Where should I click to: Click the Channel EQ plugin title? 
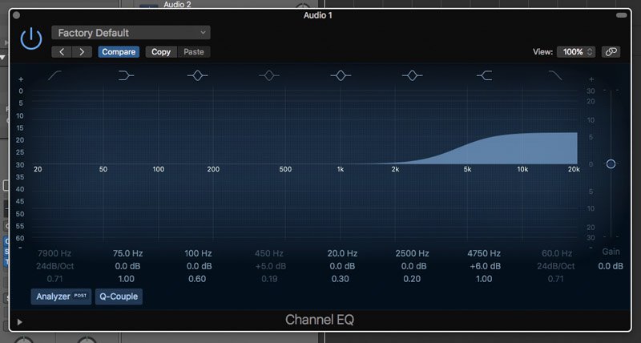[320, 320]
